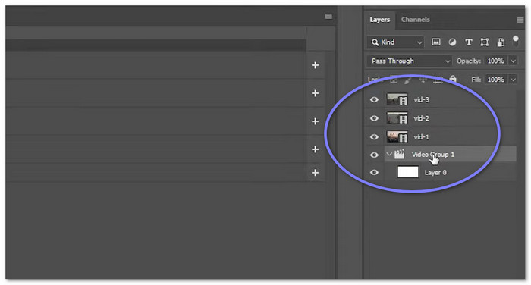The height and width of the screenshot is (285, 531).
Task: Select the layer named vid-3
Action: 421,99
